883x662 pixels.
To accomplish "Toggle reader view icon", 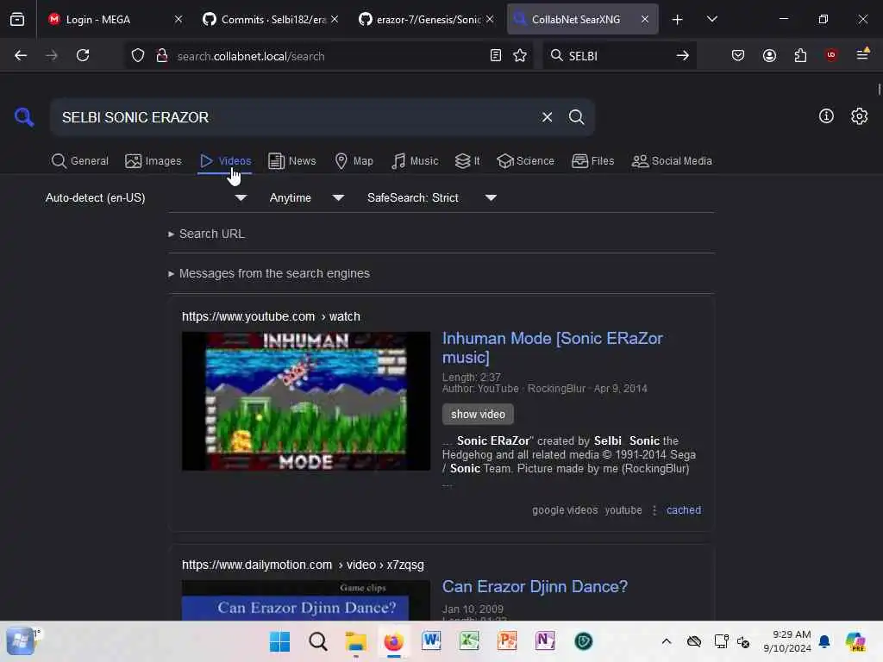I will 496,55.
